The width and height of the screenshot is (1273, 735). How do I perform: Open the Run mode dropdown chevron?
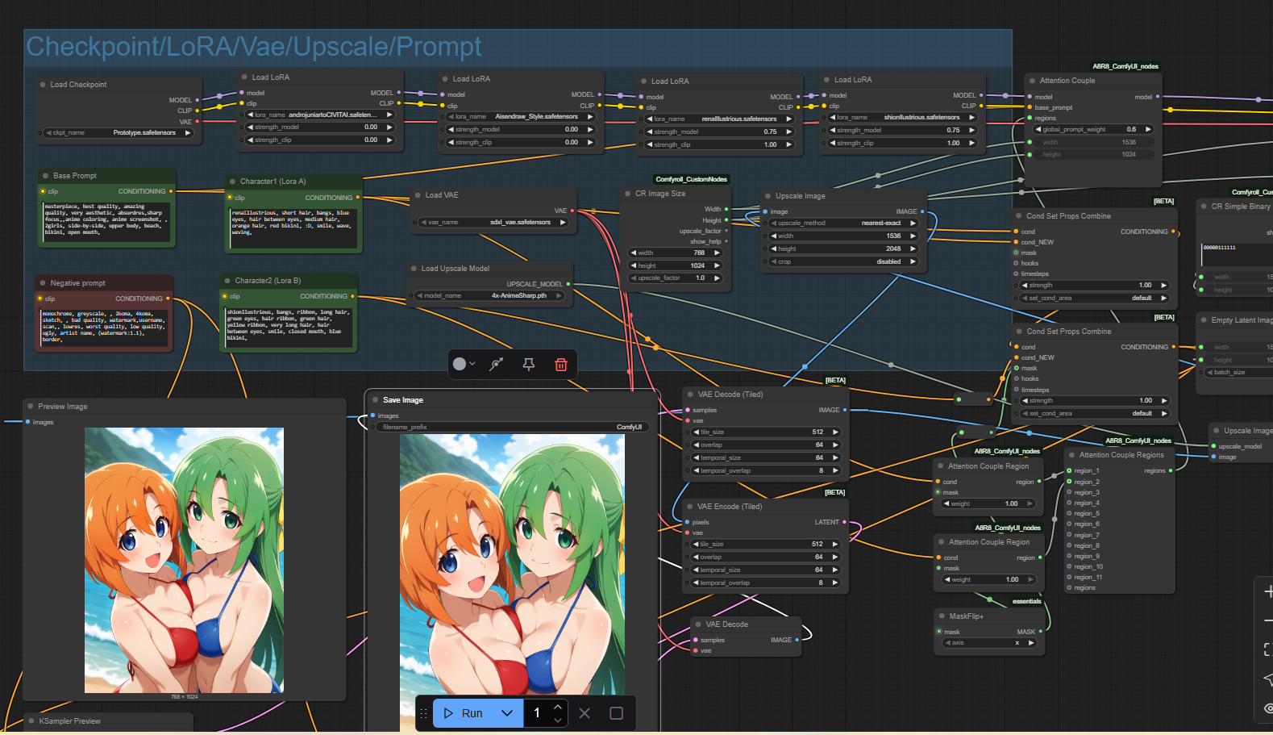[x=507, y=713]
